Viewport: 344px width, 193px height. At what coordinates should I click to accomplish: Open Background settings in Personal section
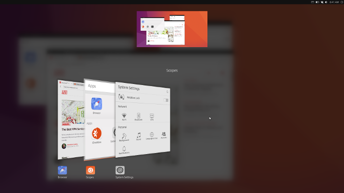(x=124, y=137)
